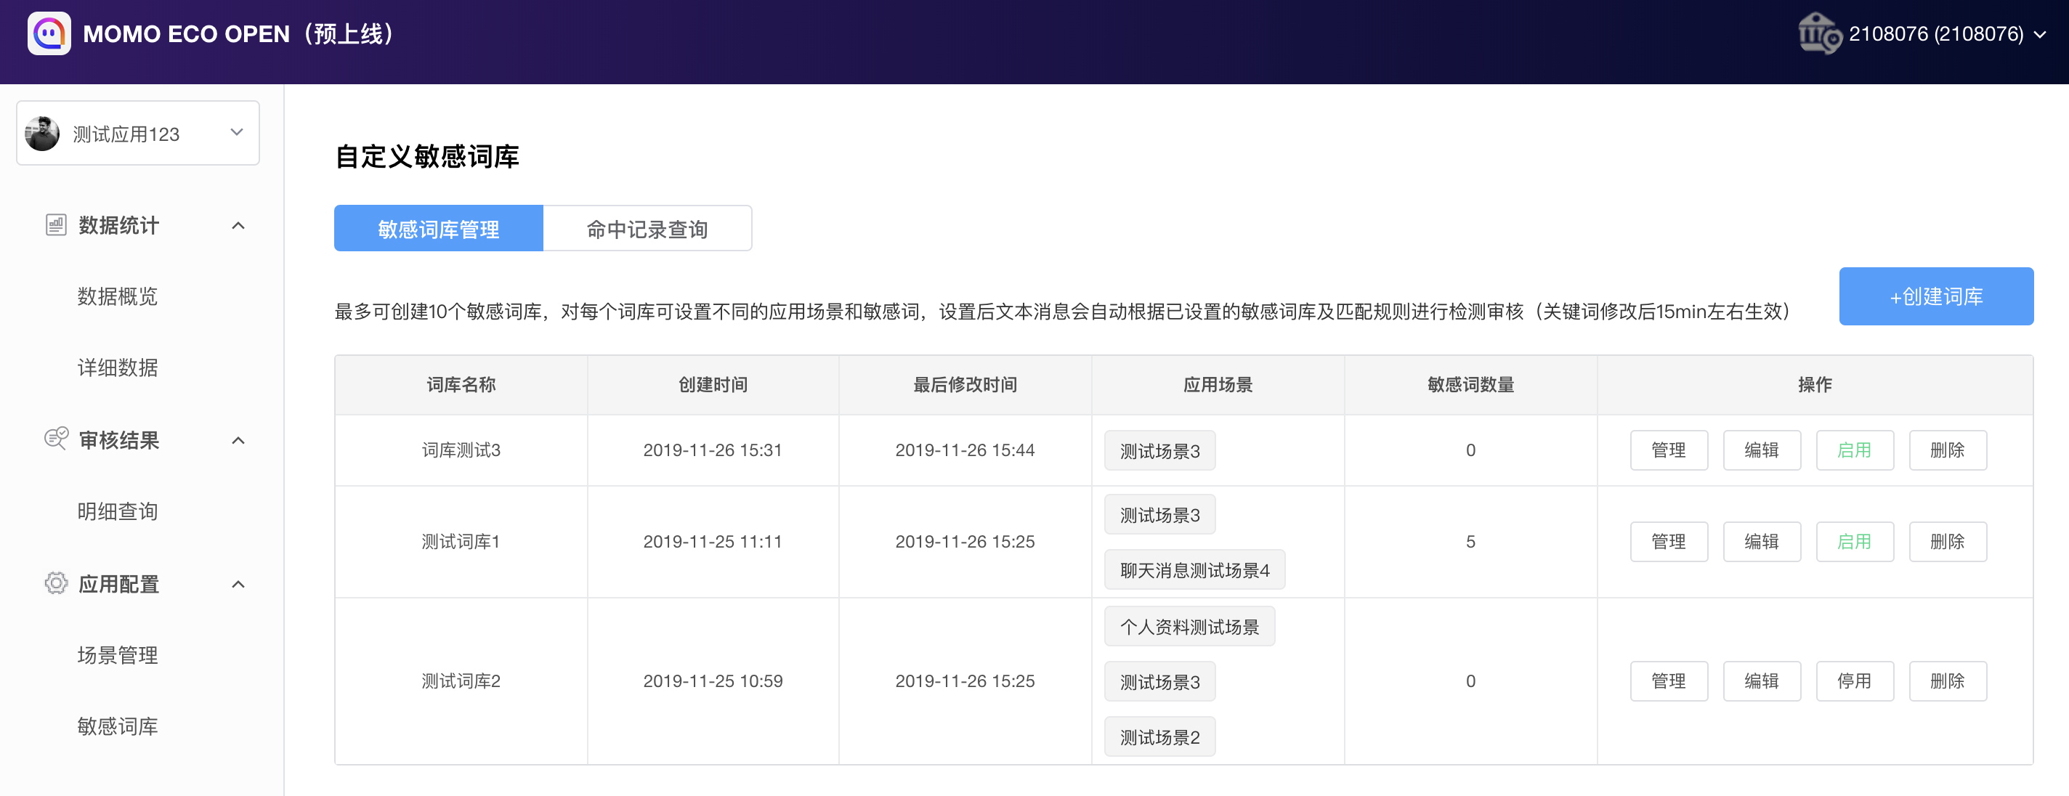Image resolution: width=2069 pixels, height=796 pixels.
Task: Open 敏感词库 in the sidebar
Action: pos(117,727)
